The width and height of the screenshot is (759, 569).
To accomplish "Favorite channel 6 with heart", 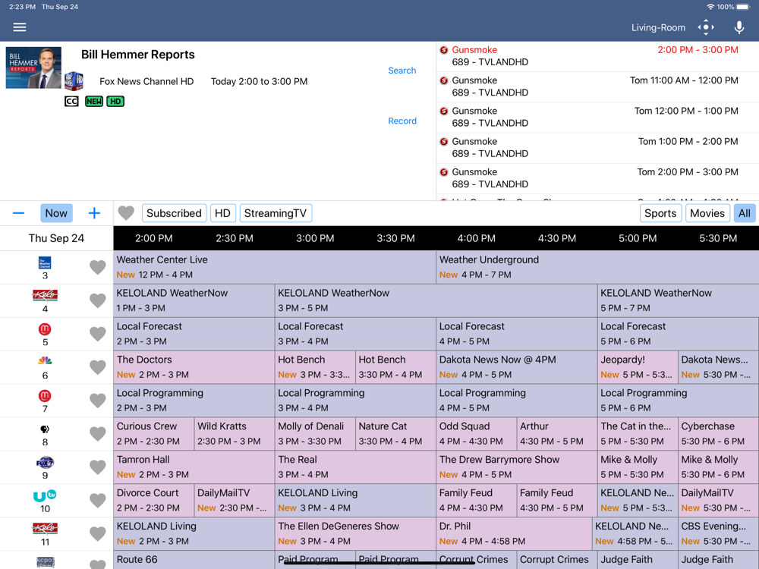I will coord(98,367).
